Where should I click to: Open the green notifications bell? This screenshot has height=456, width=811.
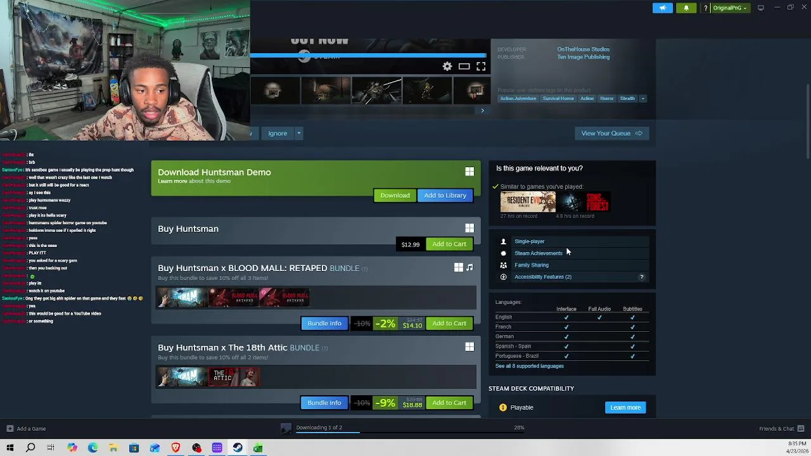[686, 8]
